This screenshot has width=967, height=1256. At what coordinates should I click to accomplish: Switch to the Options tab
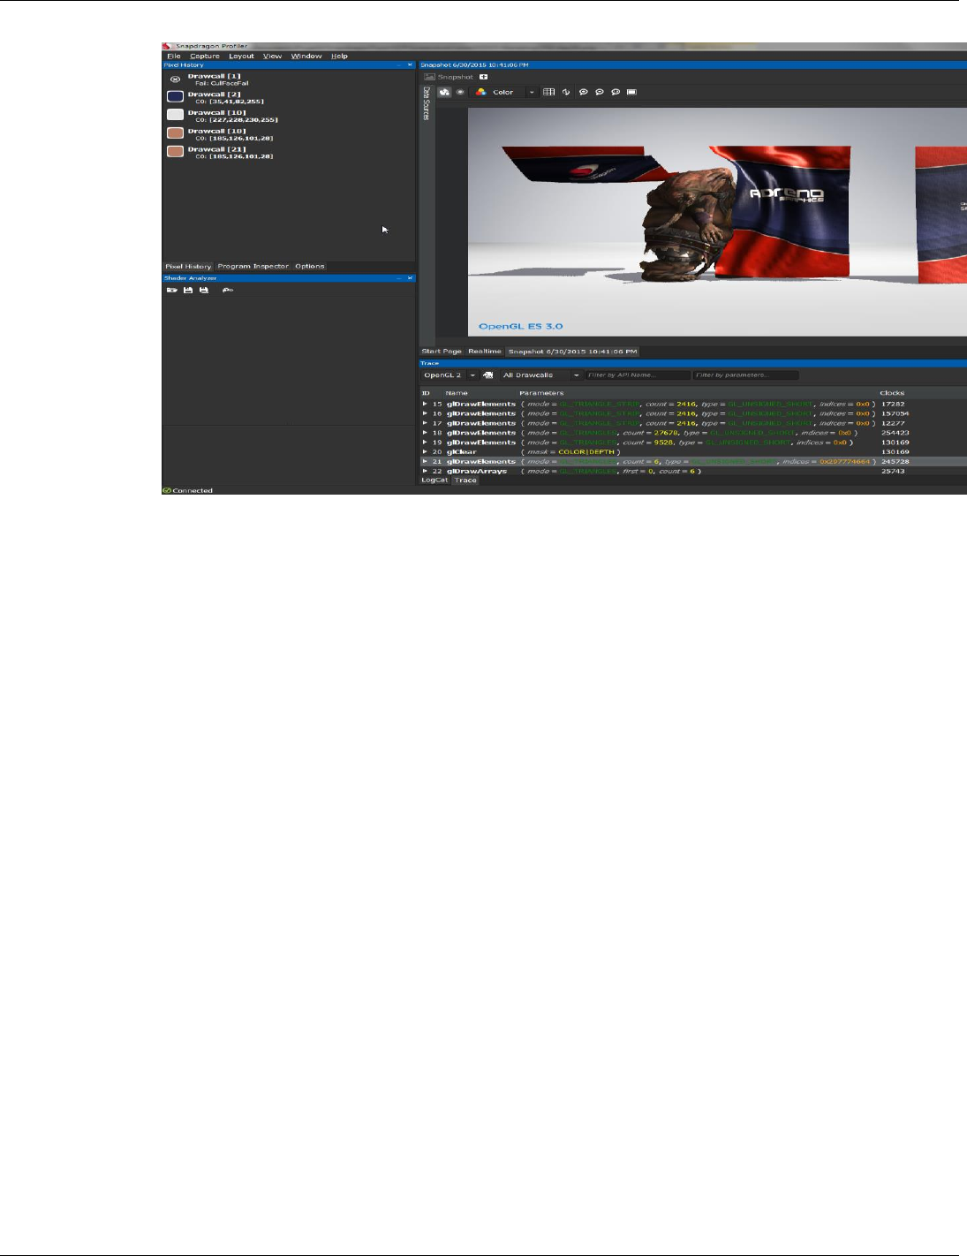[x=310, y=266]
